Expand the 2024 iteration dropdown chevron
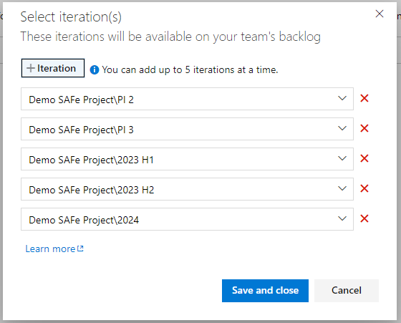 [342, 218]
